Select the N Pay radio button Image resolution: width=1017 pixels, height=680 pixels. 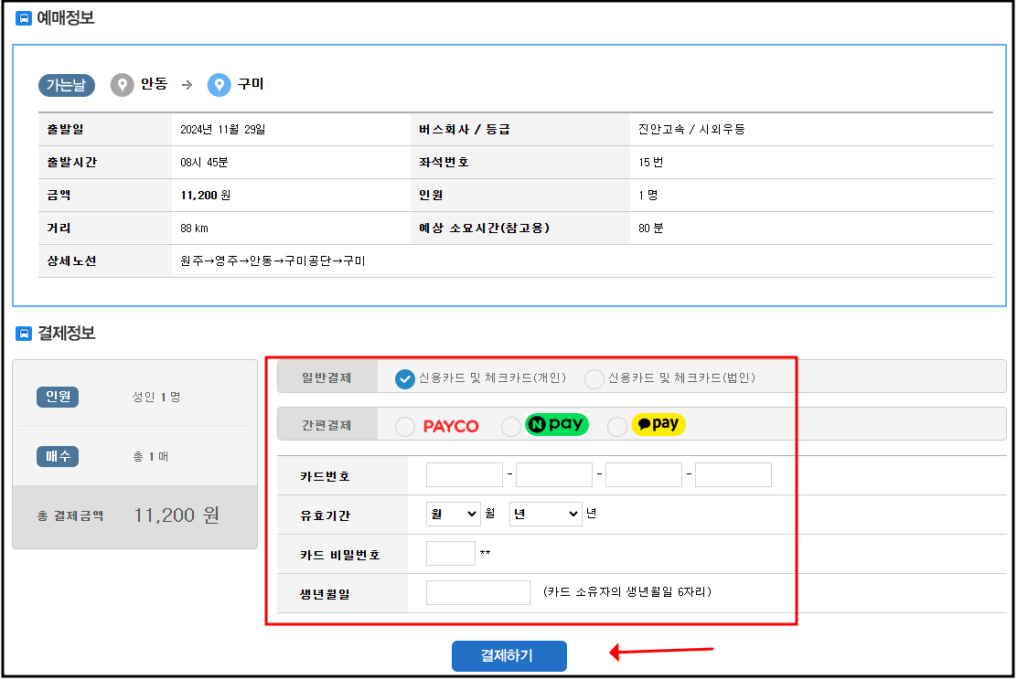pos(510,424)
